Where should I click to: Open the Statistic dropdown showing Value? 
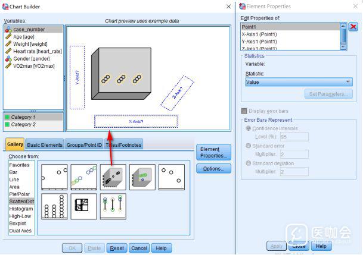pos(298,82)
